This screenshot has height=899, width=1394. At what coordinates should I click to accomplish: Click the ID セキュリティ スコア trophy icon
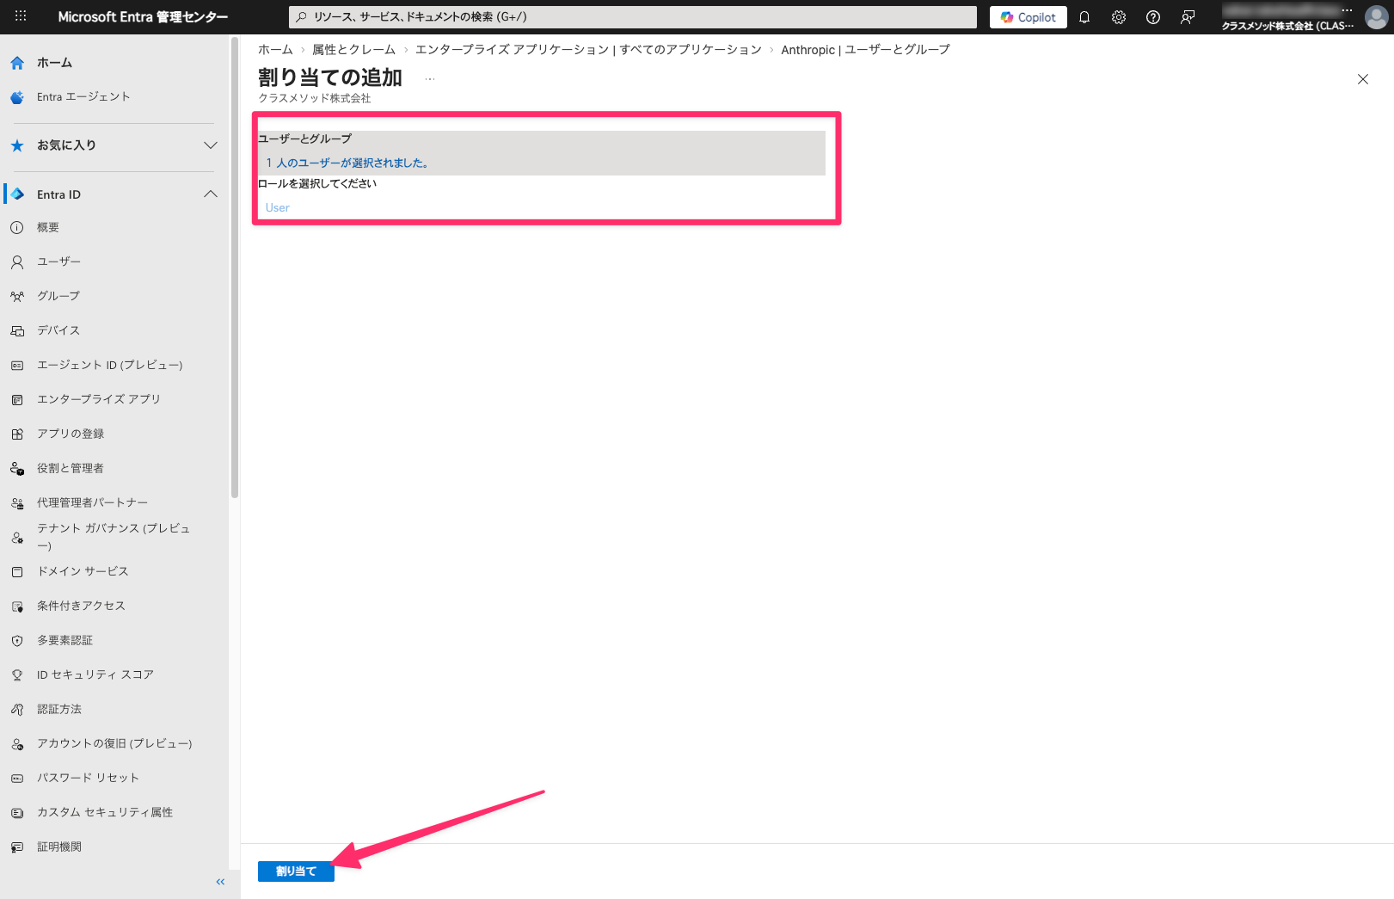pyautogui.click(x=17, y=675)
